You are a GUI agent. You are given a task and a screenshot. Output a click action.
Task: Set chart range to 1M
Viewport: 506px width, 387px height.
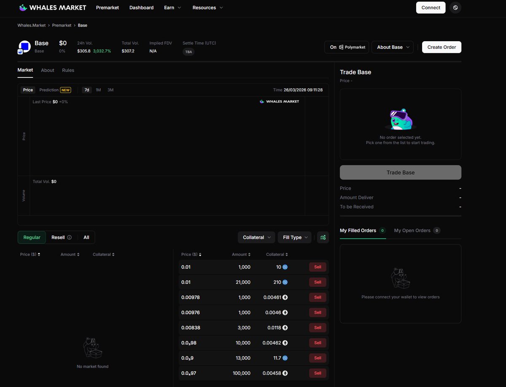click(98, 90)
